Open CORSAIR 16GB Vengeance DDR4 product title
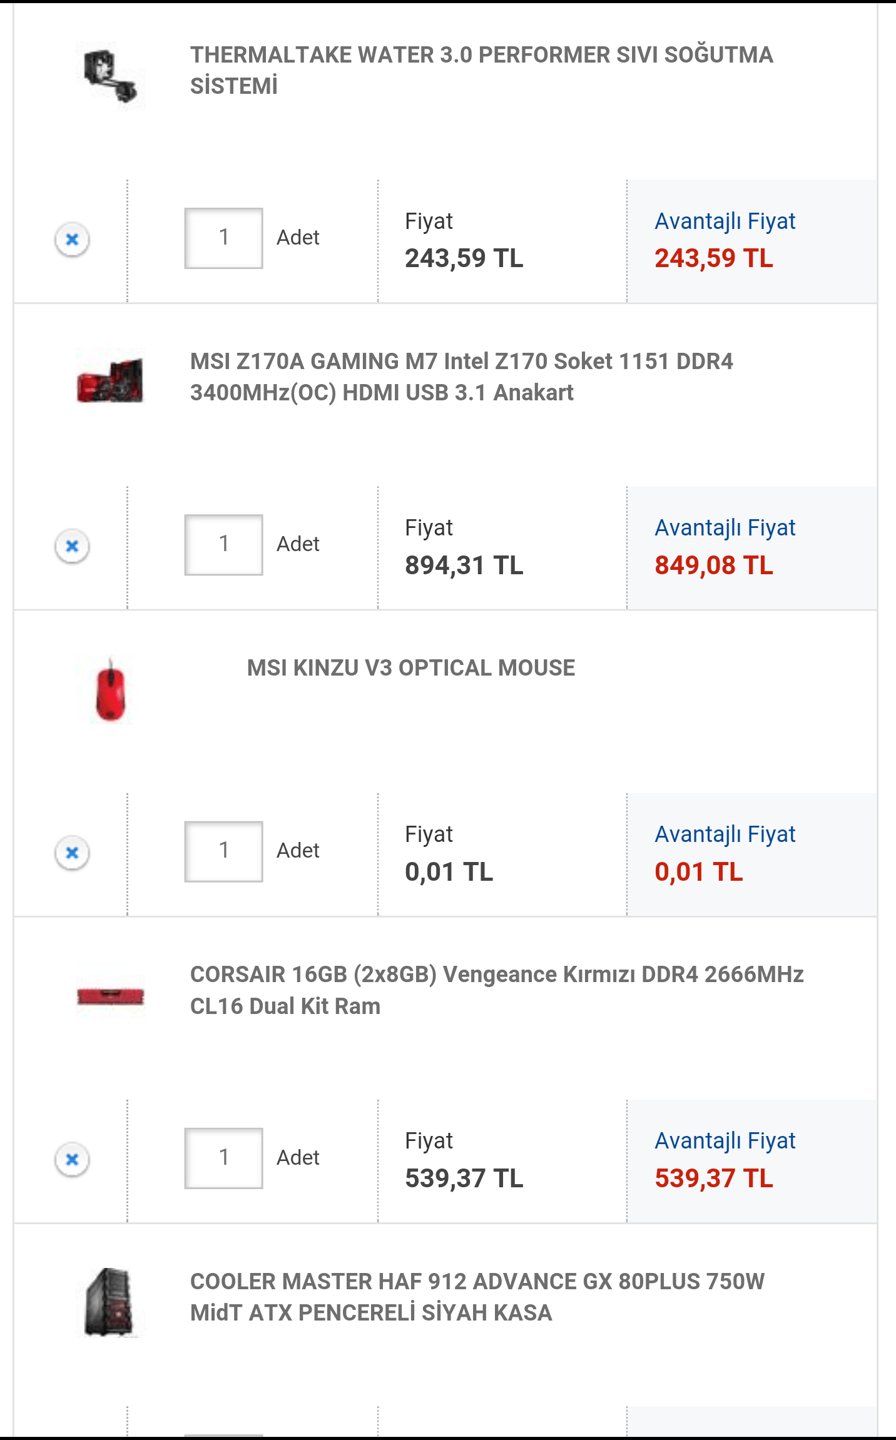896x1440 pixels. [x=496, y=990]
